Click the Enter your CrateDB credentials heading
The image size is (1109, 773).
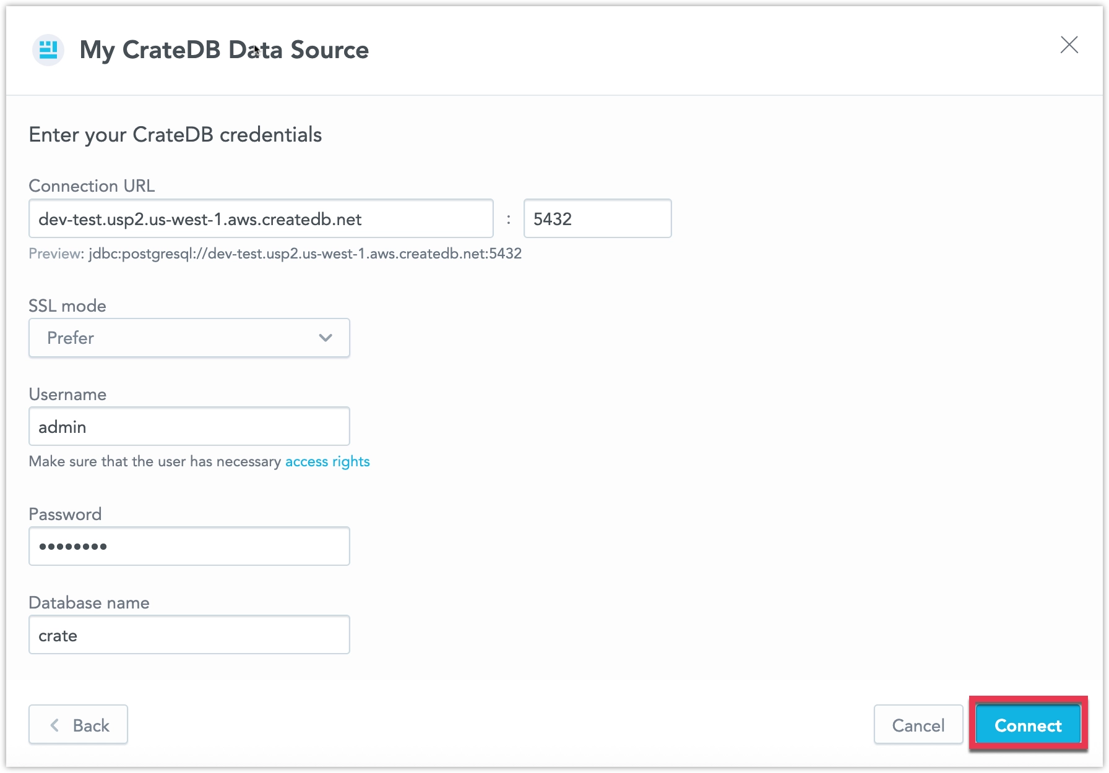[x=175, y=134]
